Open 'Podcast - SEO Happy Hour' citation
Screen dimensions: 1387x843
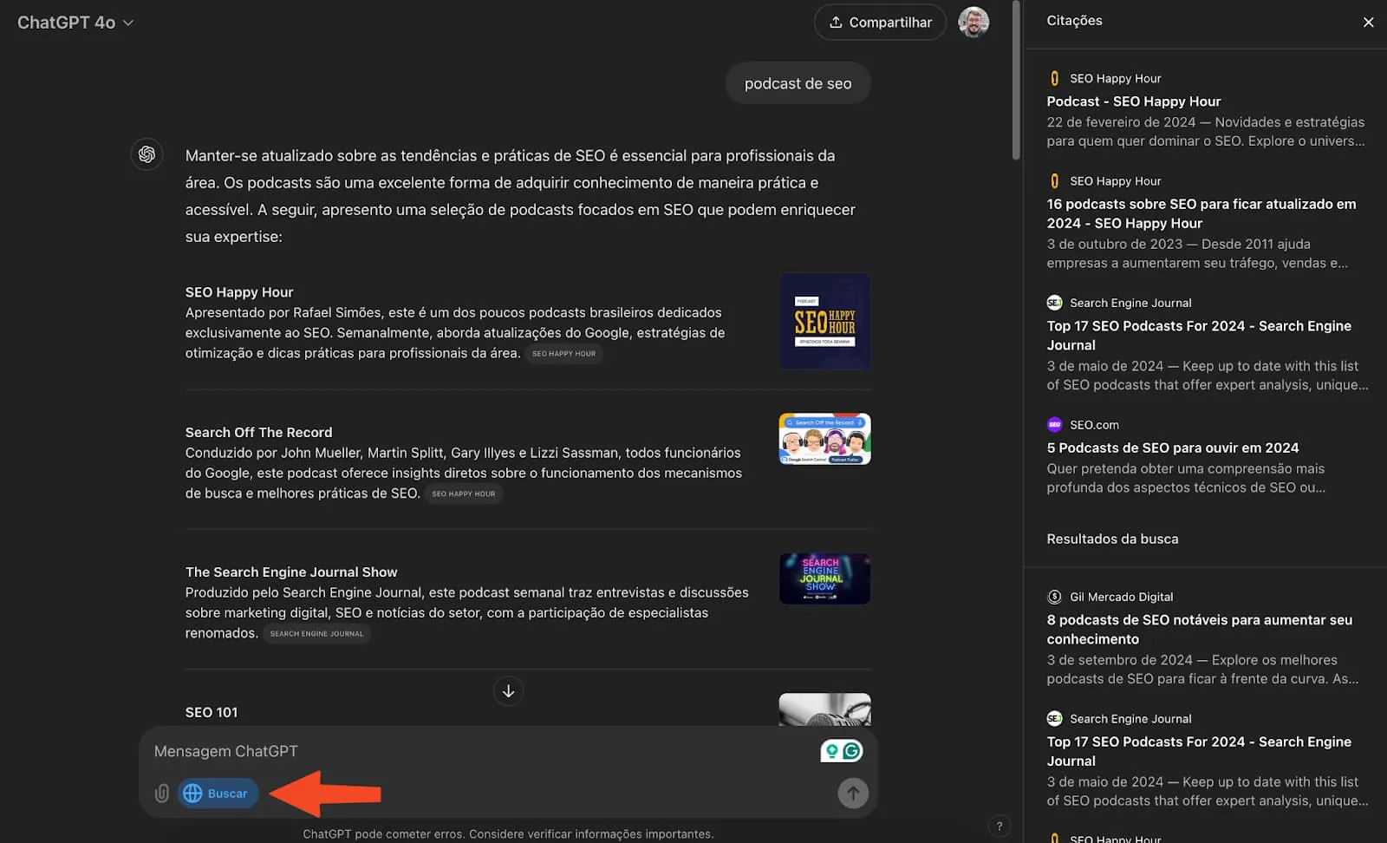pyautogui.click(x=1133, y=101)
